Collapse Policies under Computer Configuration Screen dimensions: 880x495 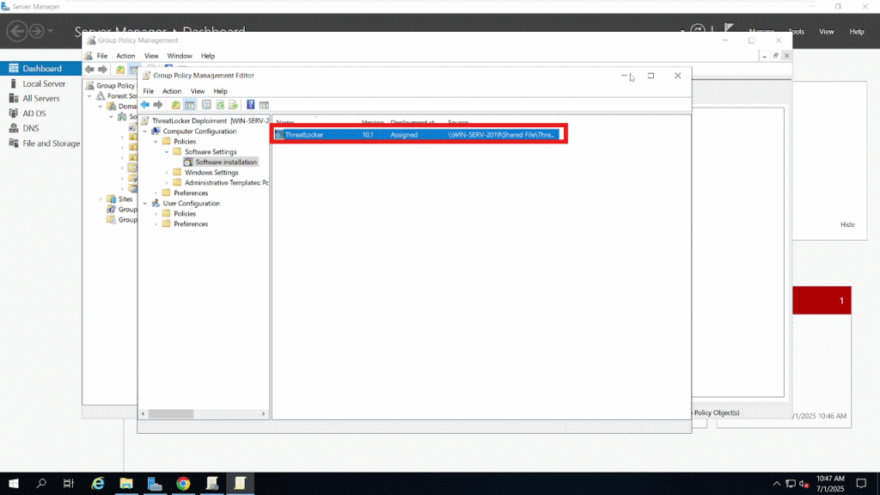coord(156,142)
